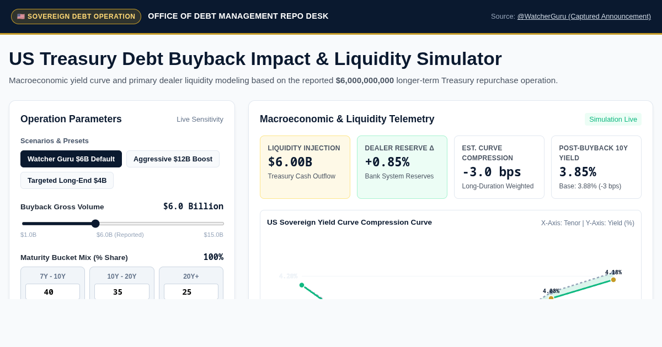Click the $1.0B slider minimum label
Viewport: 662px width, 347px height.
click(29, 235)
